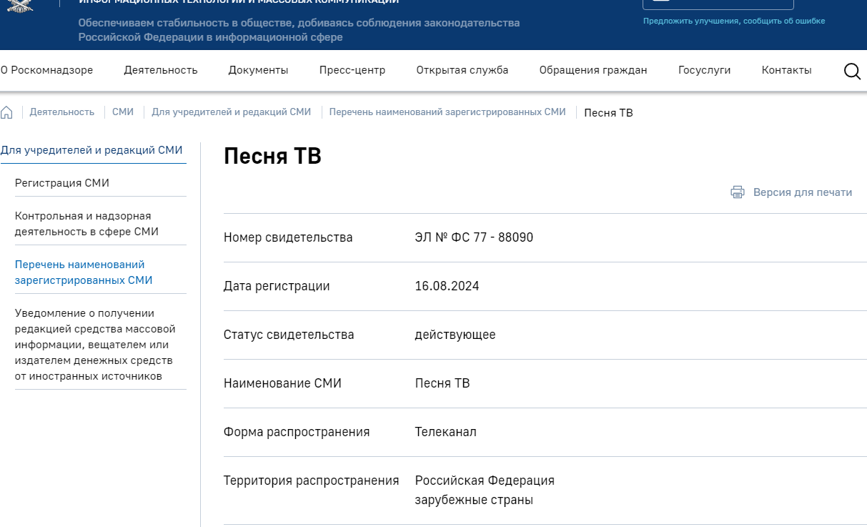Click the label «Территория распространения»
The height and width of the screenshot is (527, 867).
point(311,481)
